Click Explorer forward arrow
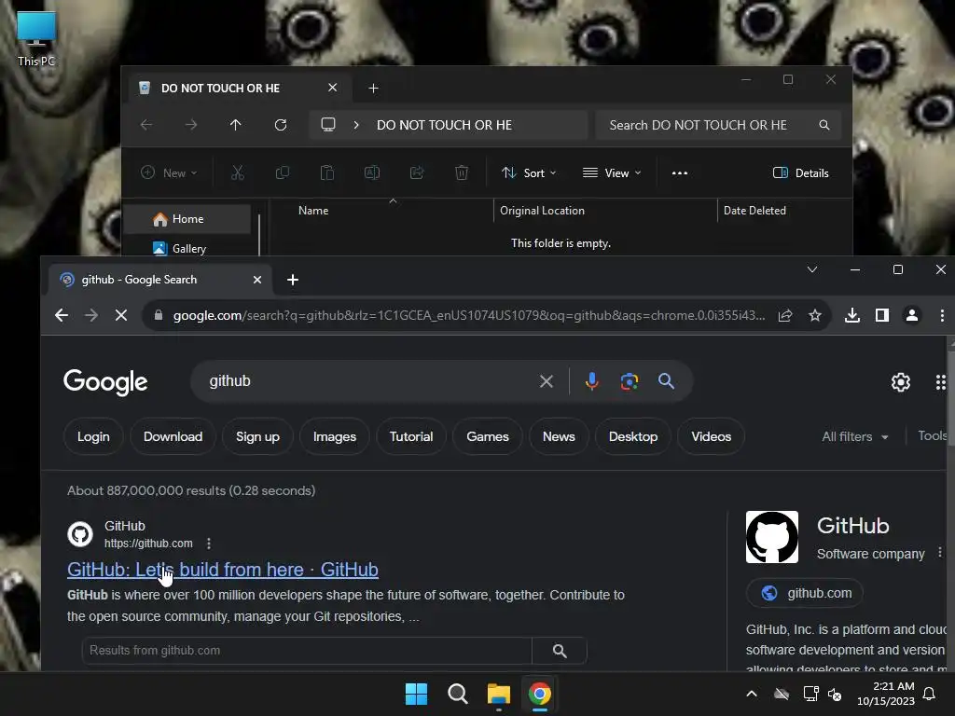955x716 pixels. click(190, 125)
